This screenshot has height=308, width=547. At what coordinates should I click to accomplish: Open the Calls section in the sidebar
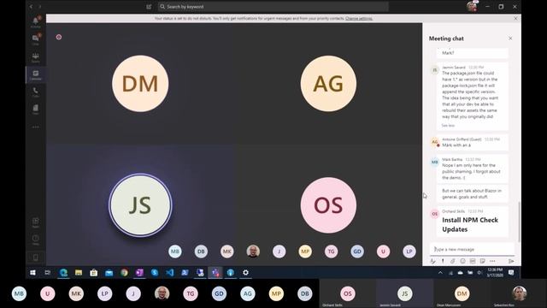(x=36, y=92)
